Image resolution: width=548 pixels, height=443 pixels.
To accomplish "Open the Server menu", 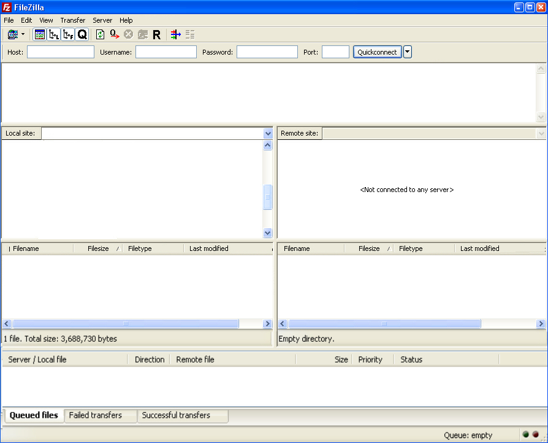I will [x=102, y=20].
